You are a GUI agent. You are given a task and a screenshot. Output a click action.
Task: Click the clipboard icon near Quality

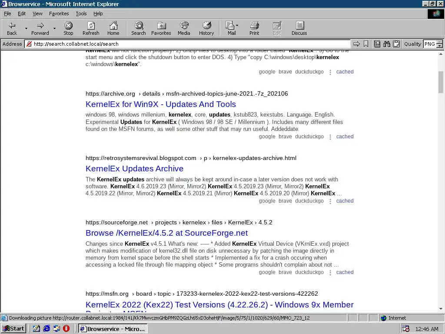pos(396,44)
